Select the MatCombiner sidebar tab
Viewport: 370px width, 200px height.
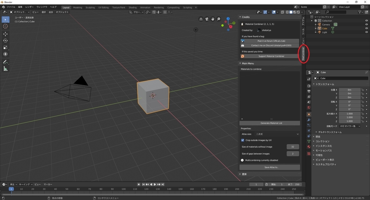(x=303, y=54)
